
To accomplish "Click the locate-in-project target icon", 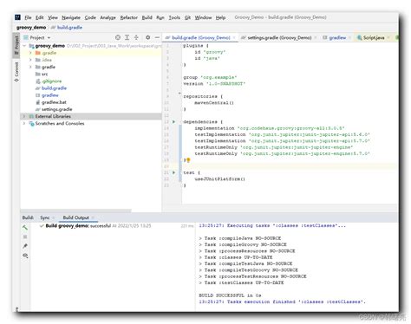I will (118, 37).
